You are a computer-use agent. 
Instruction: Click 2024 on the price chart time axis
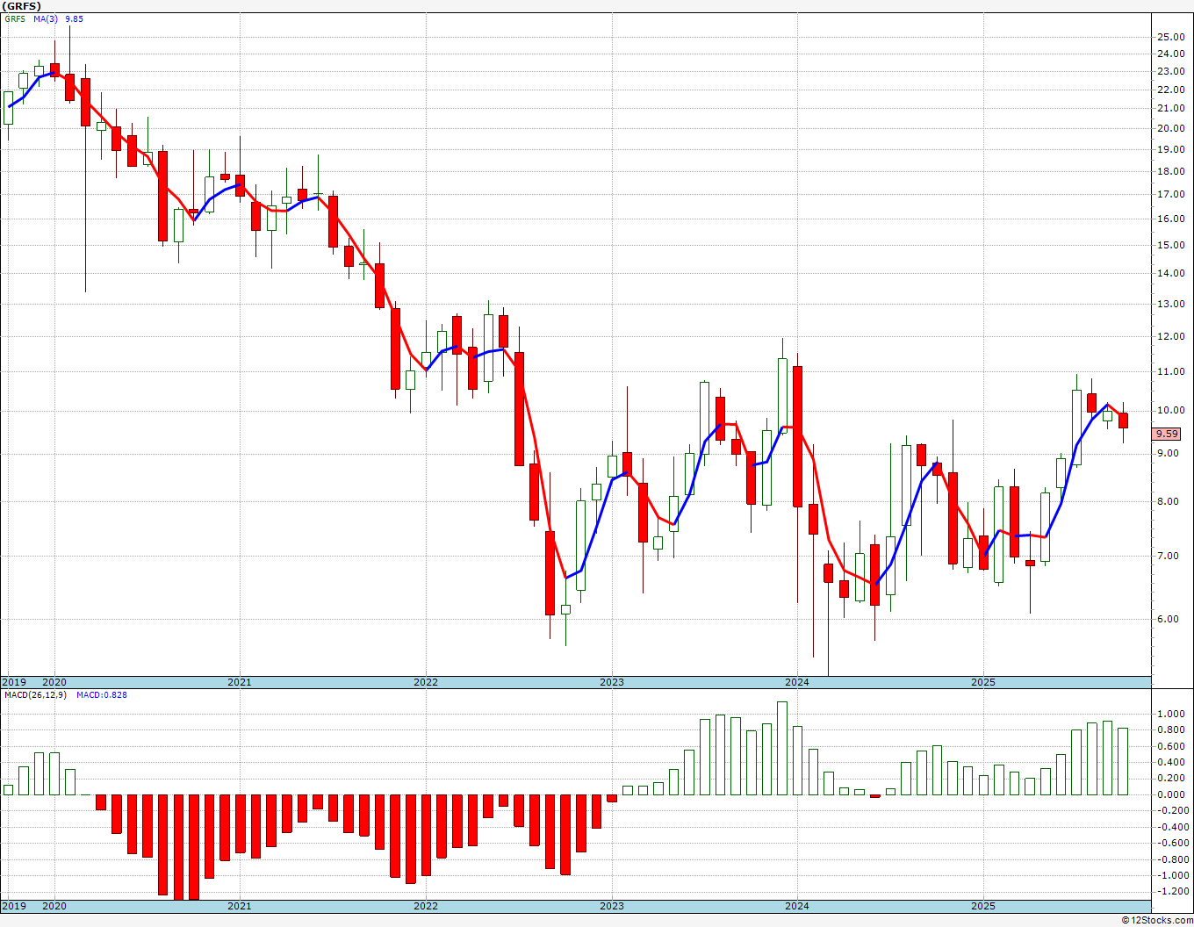(x=797, y=682)
